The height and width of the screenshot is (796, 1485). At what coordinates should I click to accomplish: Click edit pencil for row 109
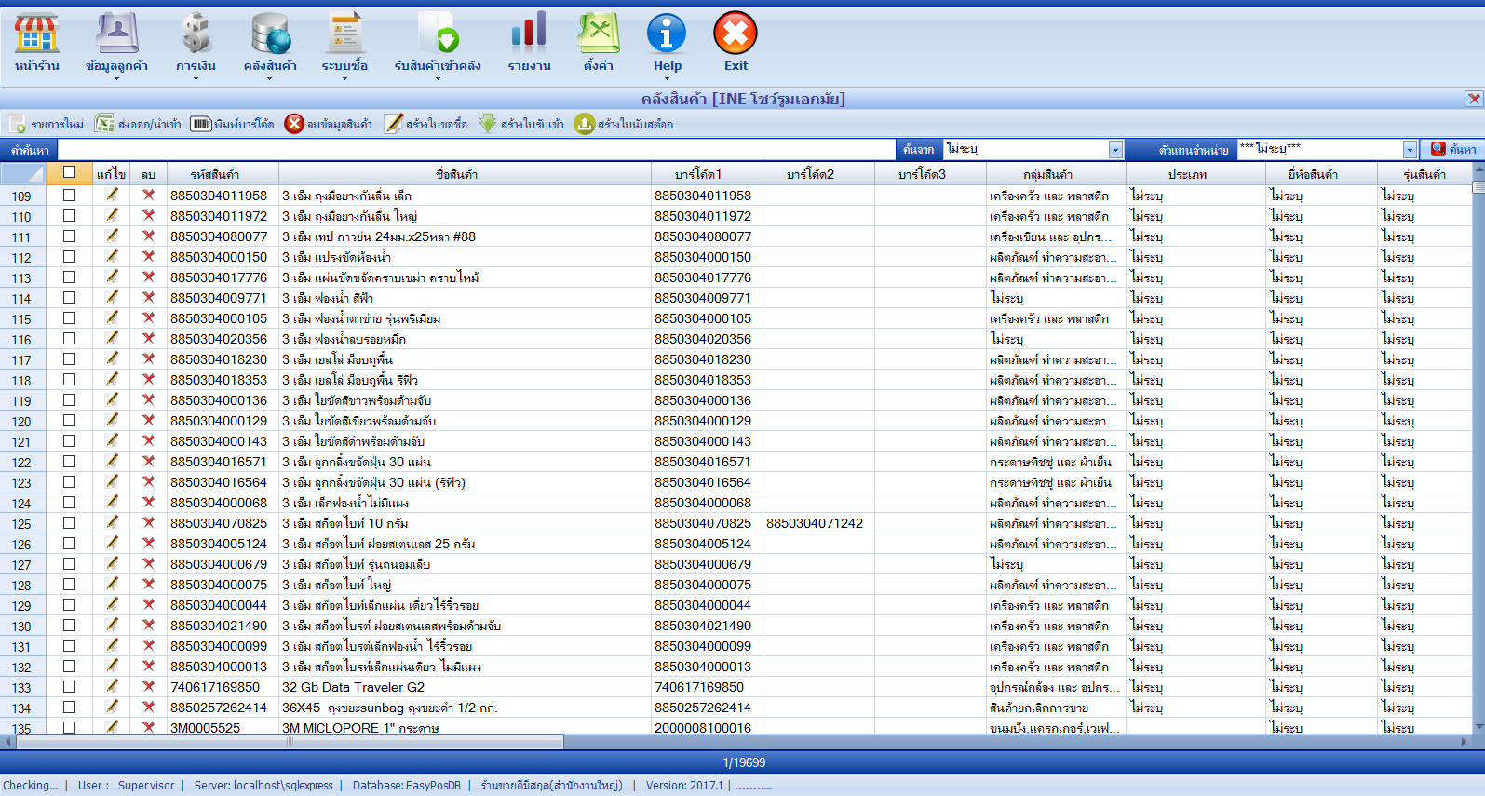(x=112, y=195)
